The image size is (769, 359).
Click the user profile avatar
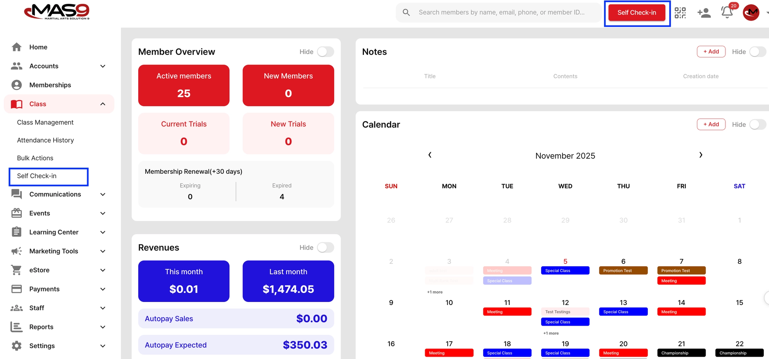751,13
